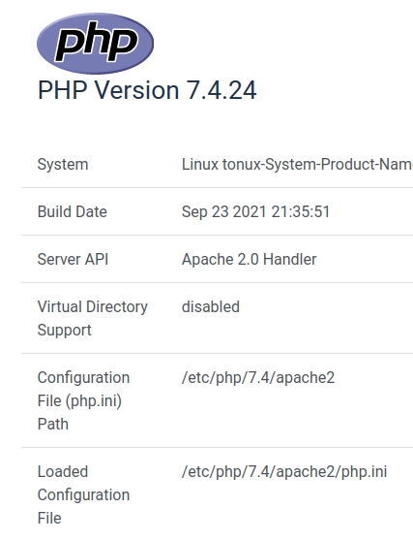
Task: Click the Linux tonux-System-Product-Name value
Action: 297,164
